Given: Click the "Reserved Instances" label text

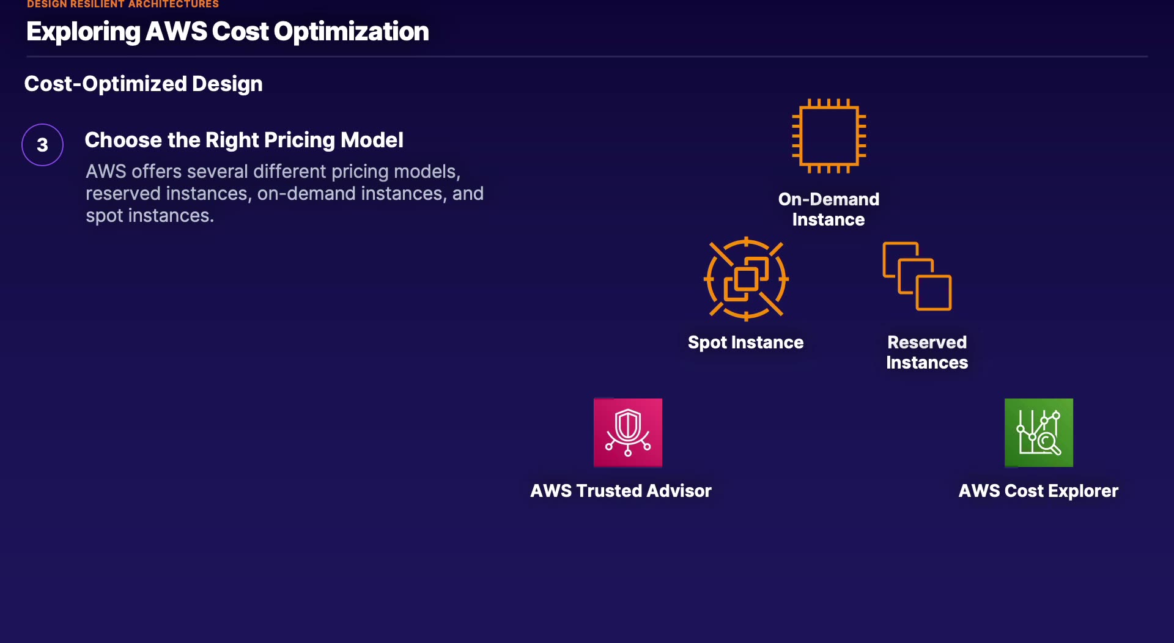Looking at the screenshot, I should tap(927, 352).
